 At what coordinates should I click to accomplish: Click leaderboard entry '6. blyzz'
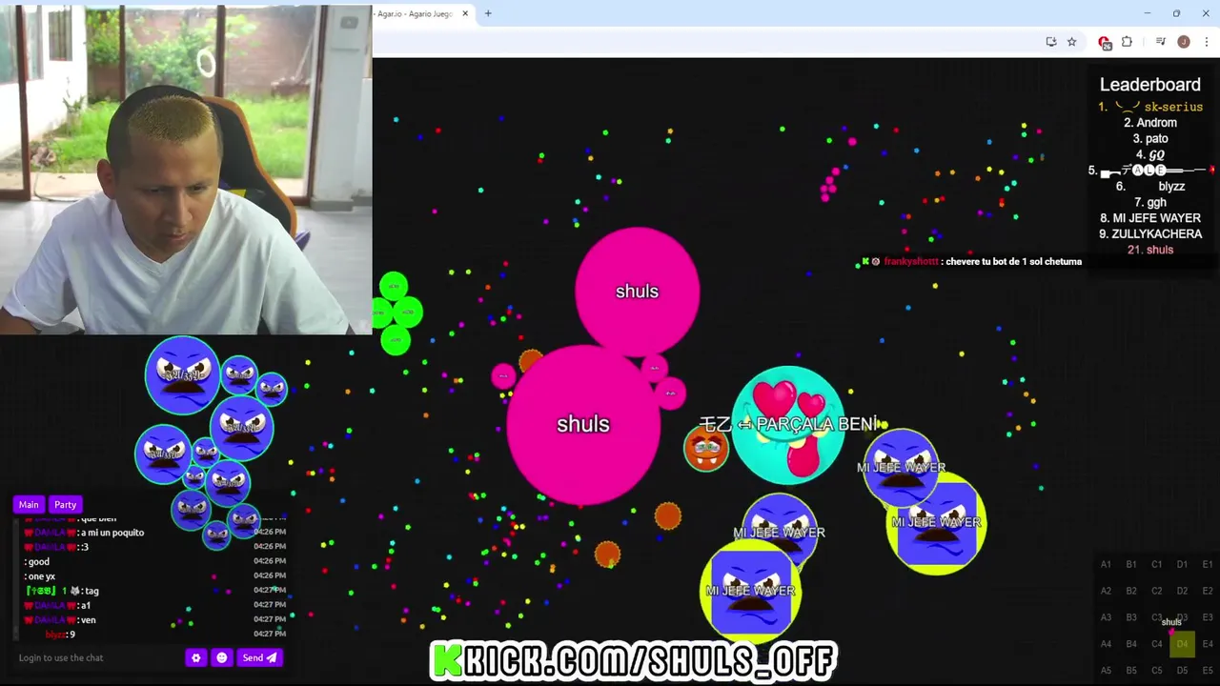click(x=1150, y=187)
